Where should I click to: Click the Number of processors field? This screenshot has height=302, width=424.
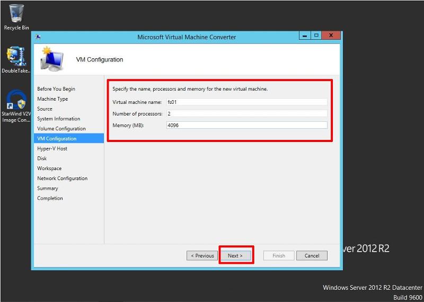[246, 114]
